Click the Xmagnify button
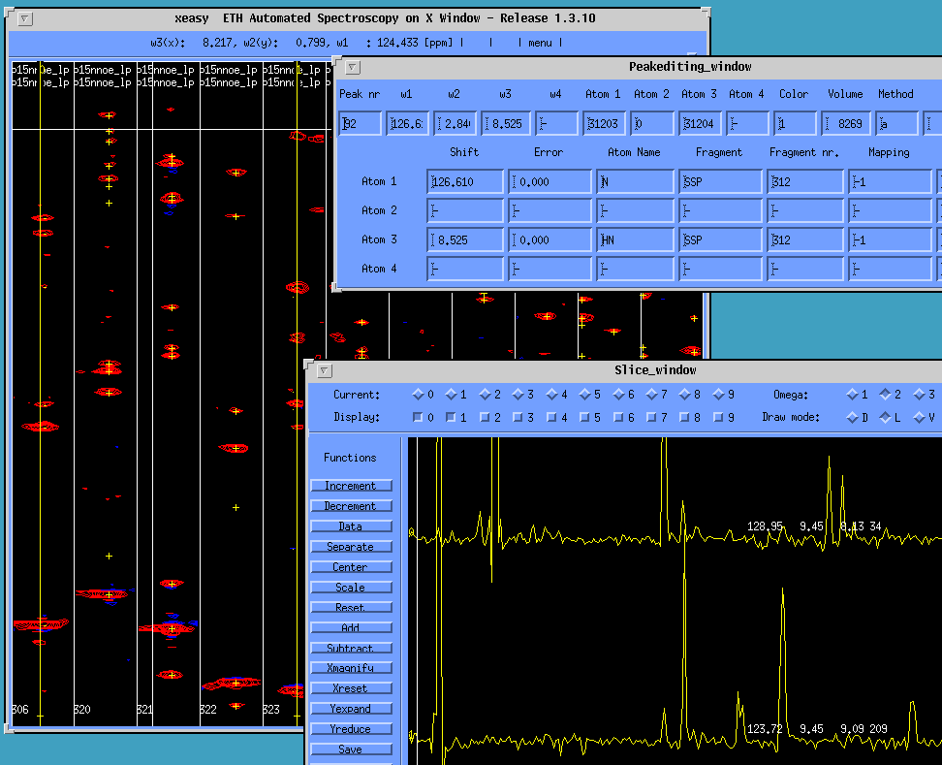Screen dimensions: 942x765 point(351,668)
